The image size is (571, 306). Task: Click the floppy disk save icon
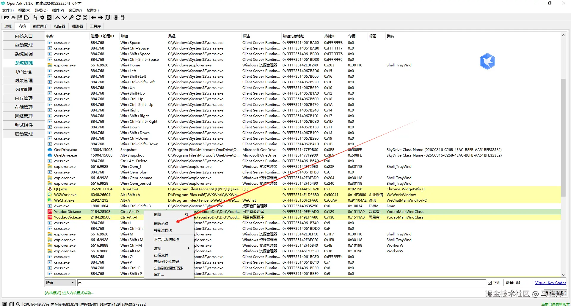20,18
